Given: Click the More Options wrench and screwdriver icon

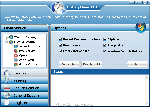Looking at the screenshot, I should (x=7, y=81).
